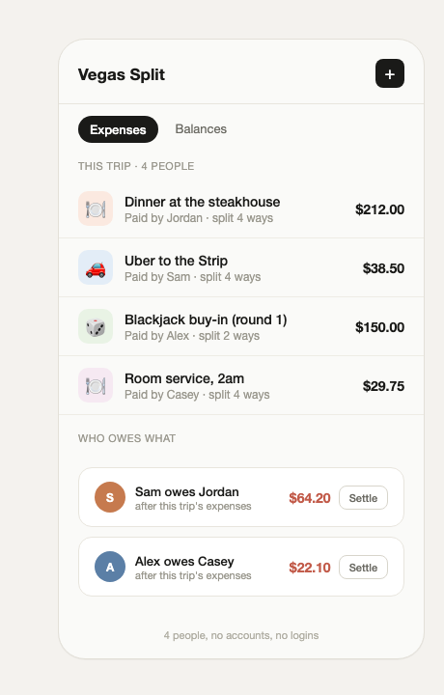444x695 pixels.
Task: Click the $64.20 owed amount
Action: coord(310,498)
